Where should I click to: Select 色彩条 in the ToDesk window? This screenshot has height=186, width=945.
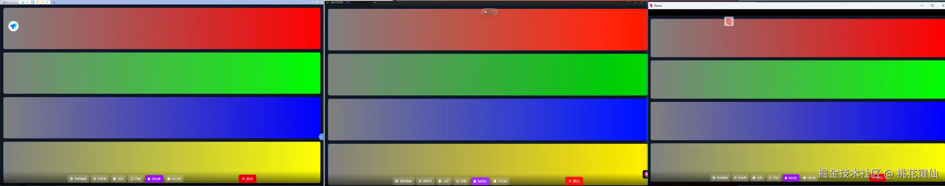click(x=100, y=179)
